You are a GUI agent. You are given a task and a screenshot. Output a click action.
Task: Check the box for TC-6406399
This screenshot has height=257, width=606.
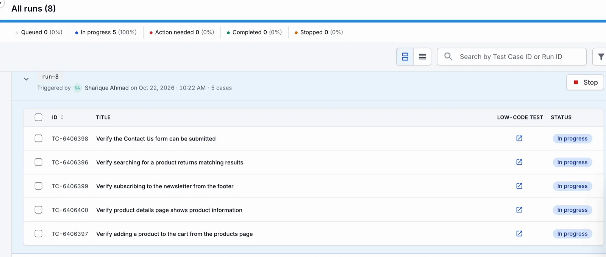click(38, 186)
